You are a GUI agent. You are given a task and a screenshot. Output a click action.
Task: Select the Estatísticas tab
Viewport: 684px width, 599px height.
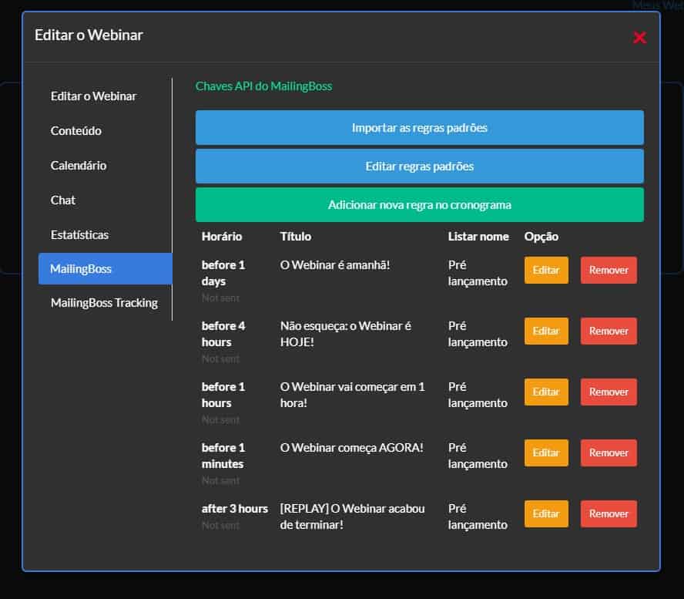click(x=79, y=235)
